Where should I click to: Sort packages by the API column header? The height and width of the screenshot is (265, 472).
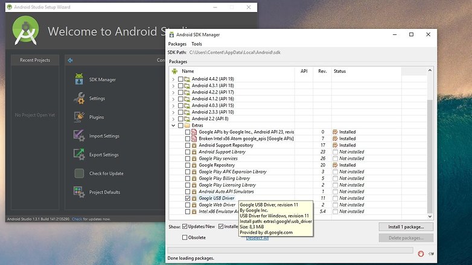[x=304, y=71]
